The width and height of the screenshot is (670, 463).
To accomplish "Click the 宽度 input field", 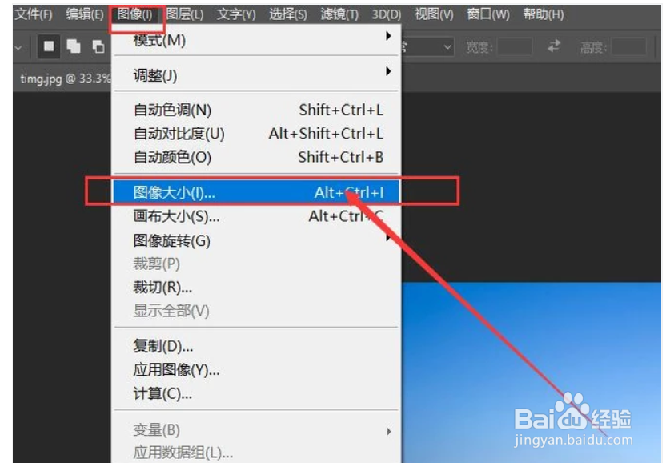I will (x=515, y=46).
